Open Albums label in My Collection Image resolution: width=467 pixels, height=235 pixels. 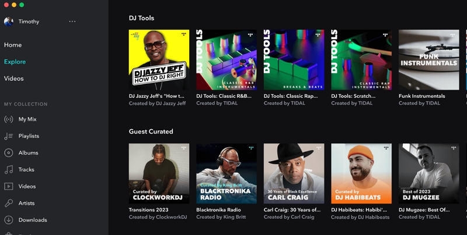pos(28,153)
